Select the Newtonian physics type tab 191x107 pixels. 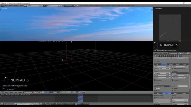click(164, 64)
